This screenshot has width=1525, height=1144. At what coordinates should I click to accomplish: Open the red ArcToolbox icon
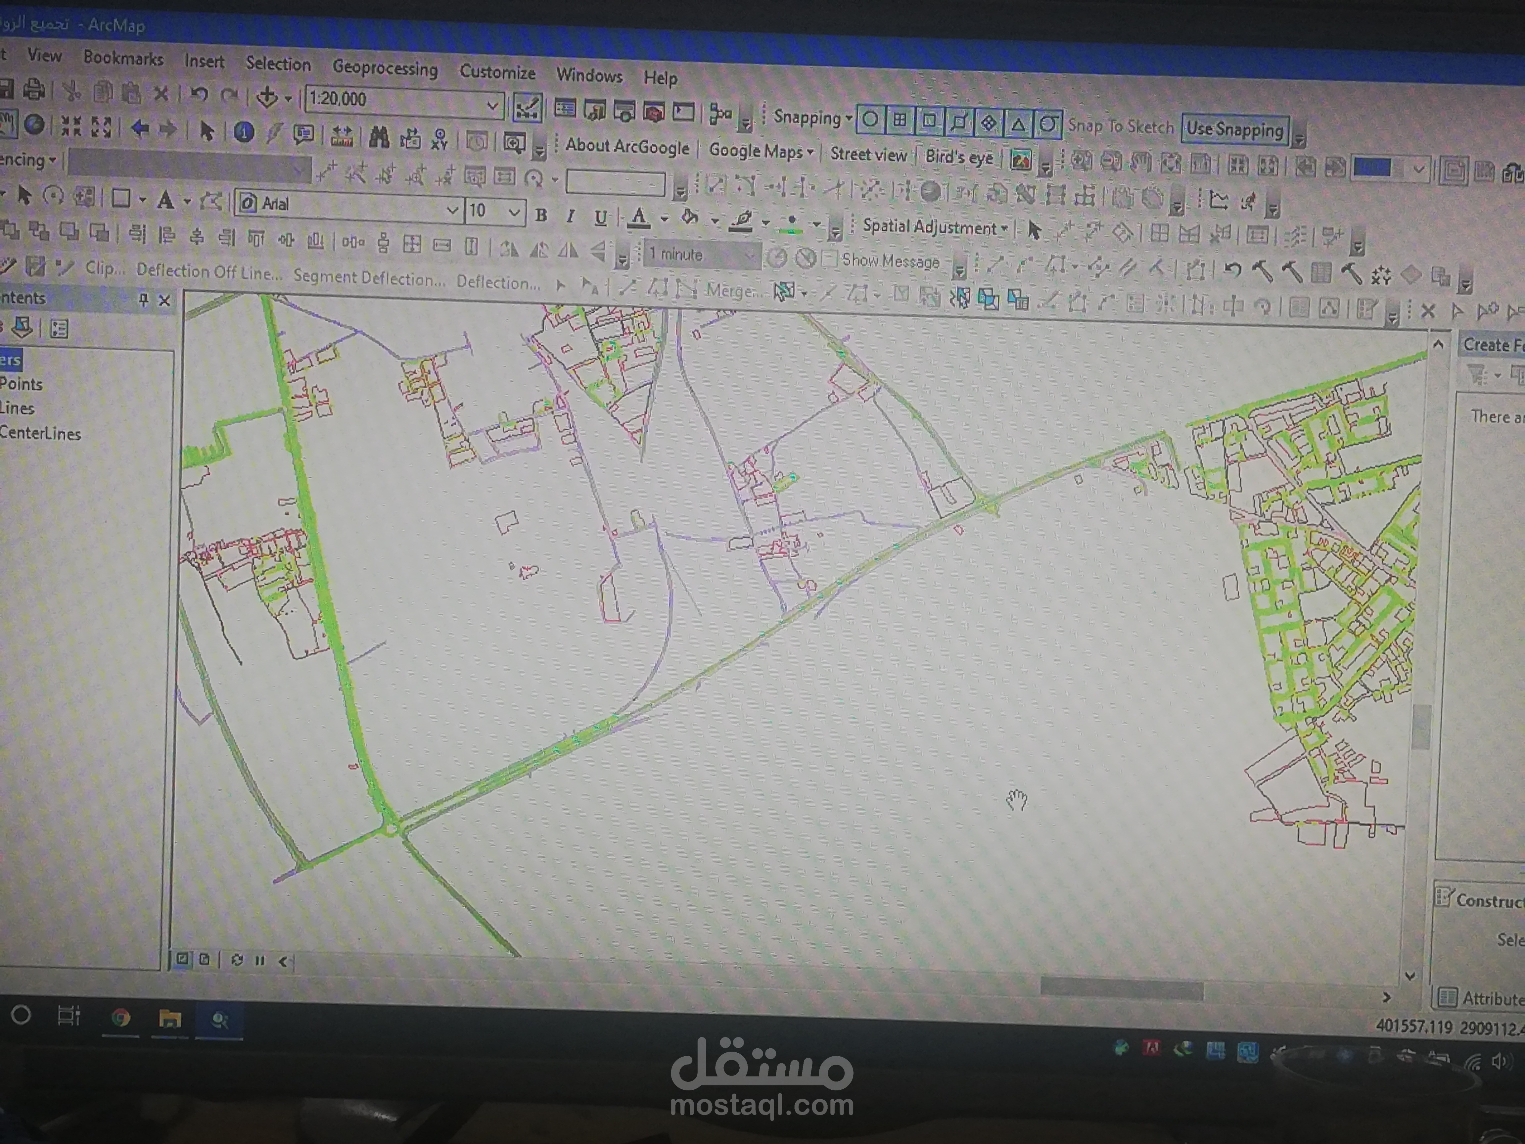654,111
